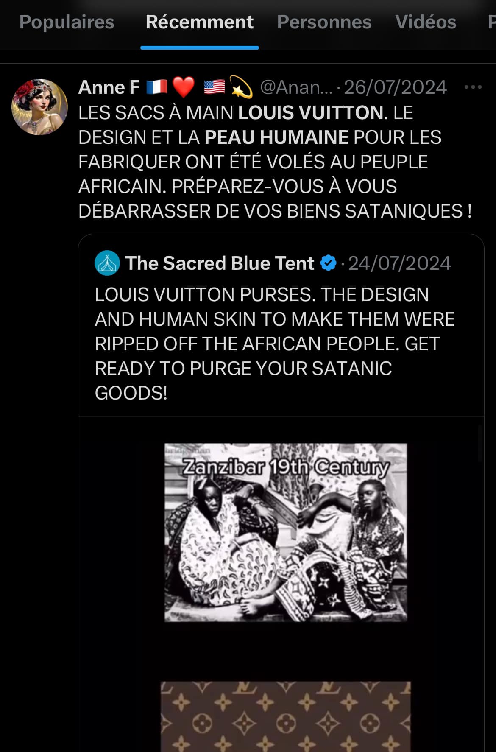The width and height of the screenshot is (496, 752).
Task: Click the red heart emoji in name
Action: tap(184, 87)
